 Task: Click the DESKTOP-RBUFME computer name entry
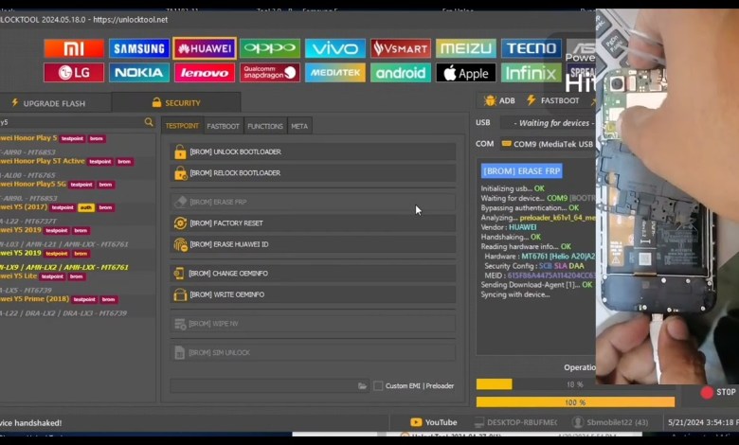coord(516,422)
